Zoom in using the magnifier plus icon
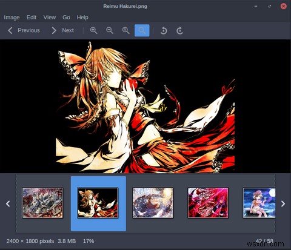 coord(93,30)
